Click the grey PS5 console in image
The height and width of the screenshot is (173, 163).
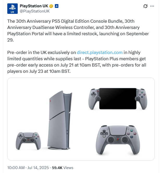tap(60, 120)
